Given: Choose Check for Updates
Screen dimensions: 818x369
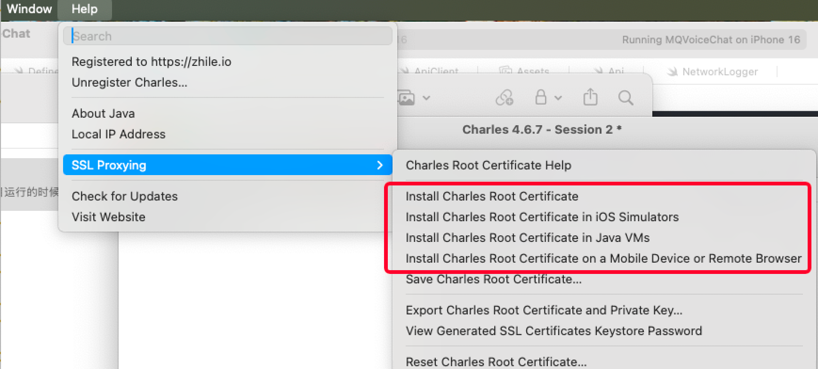Looking at the screenshot, I should 125,196.
